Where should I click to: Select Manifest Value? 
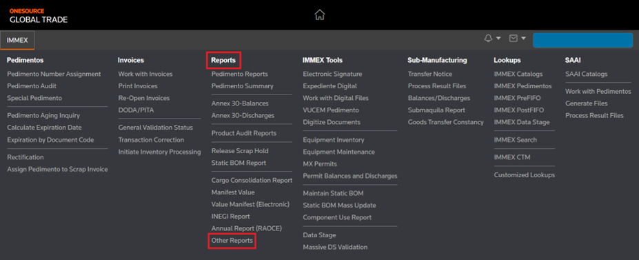coord(233,192)
